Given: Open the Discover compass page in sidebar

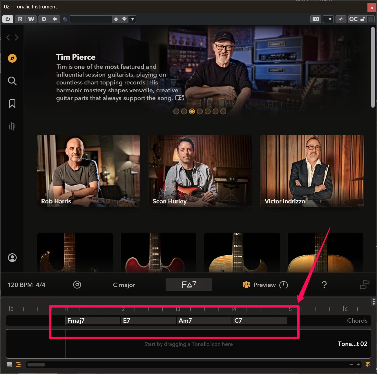Looking at the screenshot, I should coord(12,58).
